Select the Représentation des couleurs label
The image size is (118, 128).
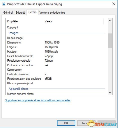click(x=24, y=79)
